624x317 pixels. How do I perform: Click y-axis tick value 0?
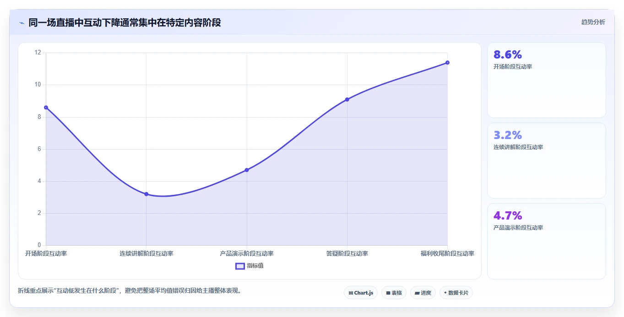39,245
